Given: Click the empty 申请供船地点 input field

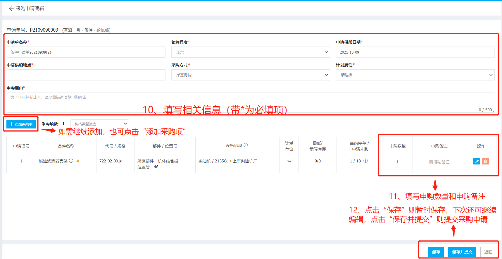Looking at the screenshot, I should click(86, 75).
